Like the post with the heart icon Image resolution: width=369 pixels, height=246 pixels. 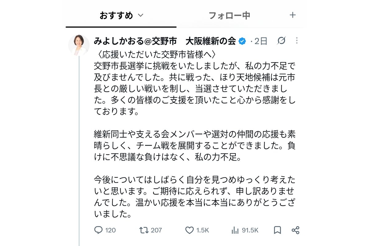pyautogui.click(x=189, y=230)
